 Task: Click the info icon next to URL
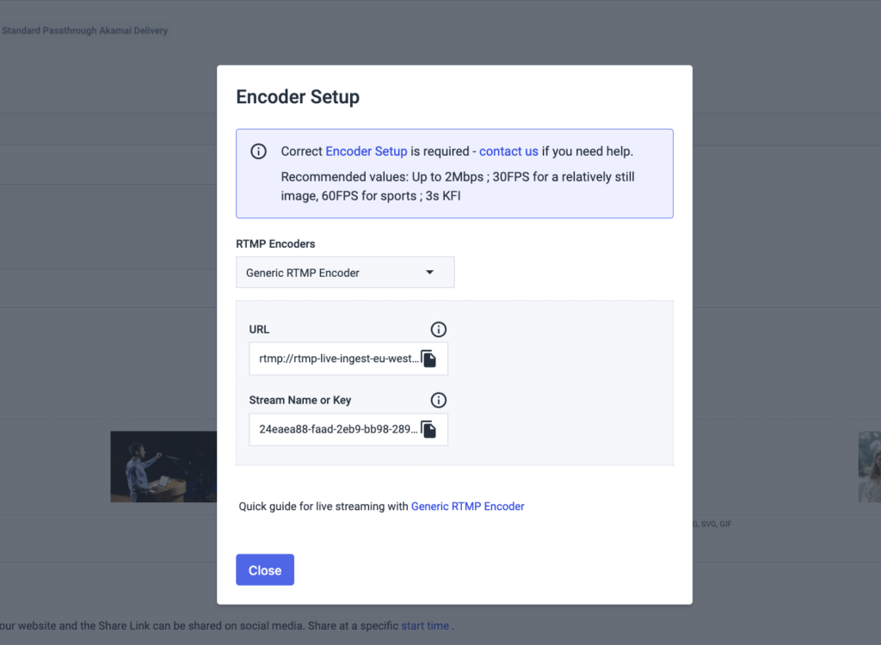[438, 329]
